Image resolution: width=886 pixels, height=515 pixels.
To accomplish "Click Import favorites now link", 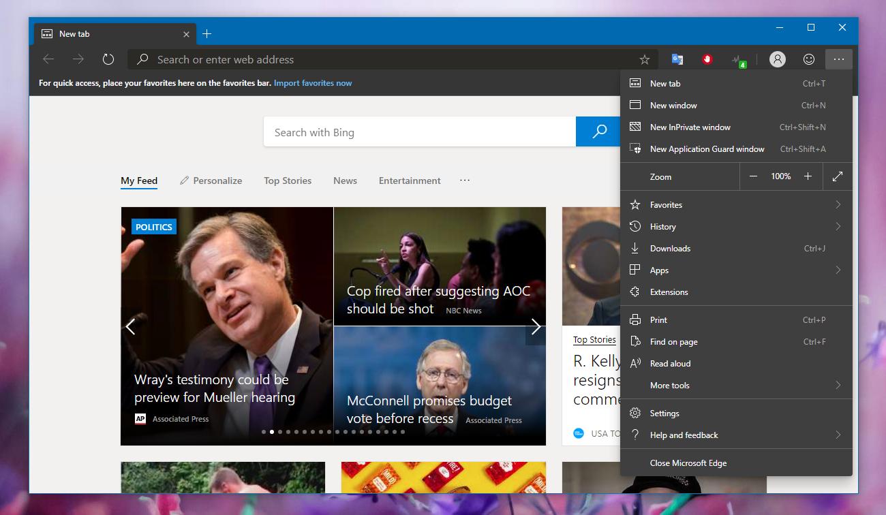I will [x=313, y=83].
